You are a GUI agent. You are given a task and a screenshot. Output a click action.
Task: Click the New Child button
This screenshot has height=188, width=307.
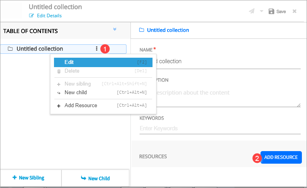(95, 178)
